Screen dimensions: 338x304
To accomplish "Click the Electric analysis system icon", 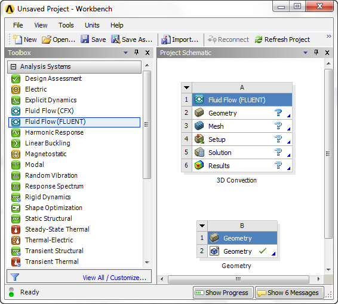I will point(16,89).
